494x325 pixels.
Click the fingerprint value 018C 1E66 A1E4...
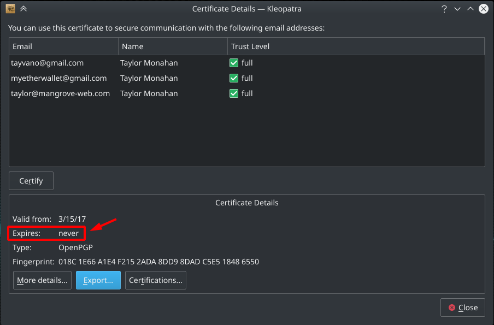pos(159,262)
